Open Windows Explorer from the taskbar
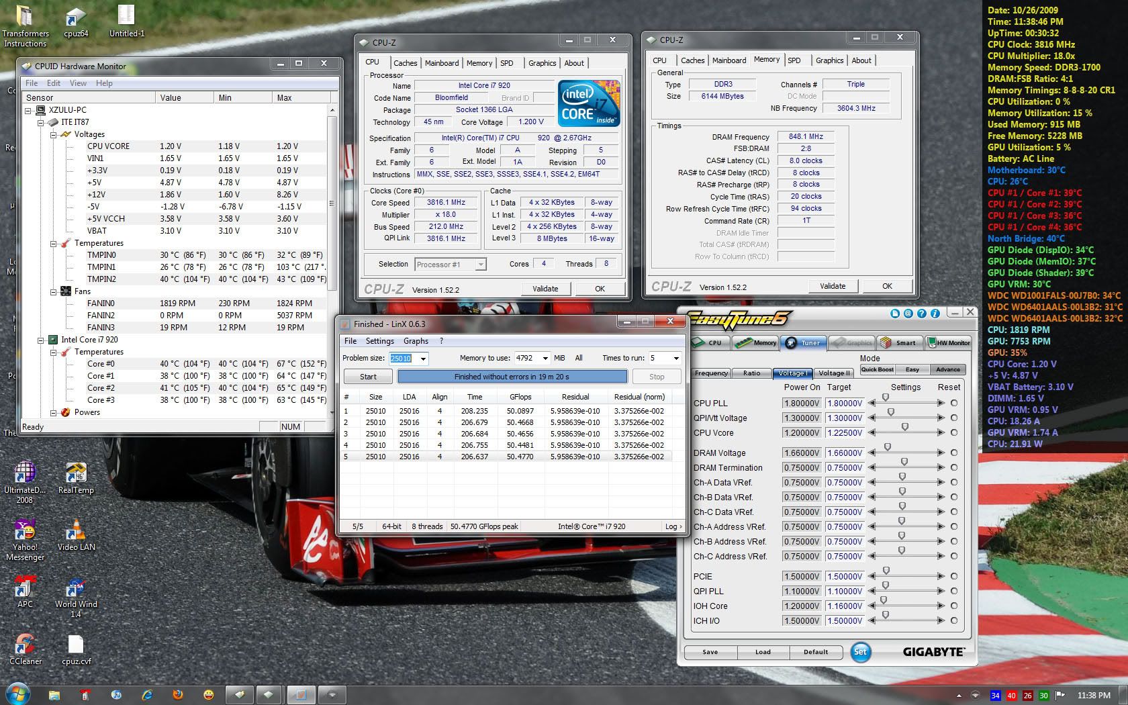 click(x=54, y=694)
